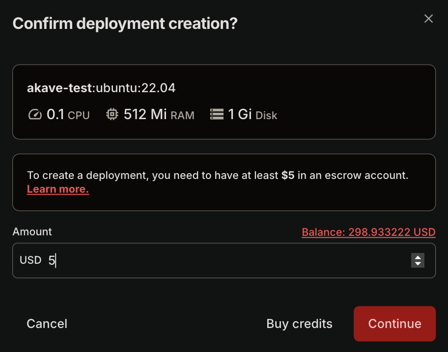The image size is (448, 352).
Task: Click the RAM chip icon
Action: pos(112,115)
